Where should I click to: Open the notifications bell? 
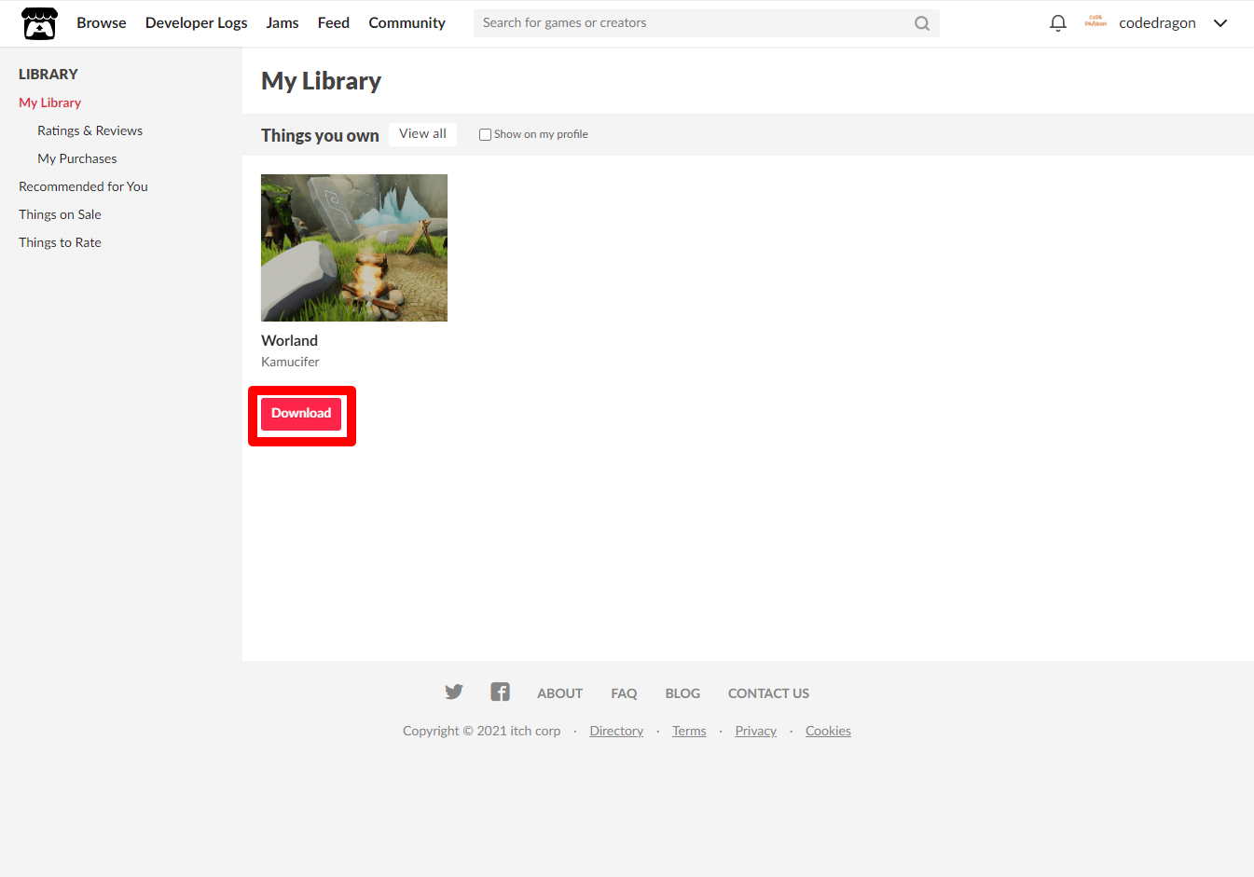click(1057, 23)
